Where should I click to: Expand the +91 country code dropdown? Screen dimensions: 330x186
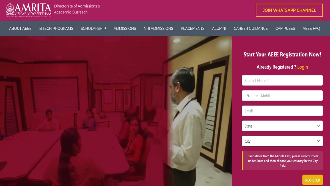point(251,96)
